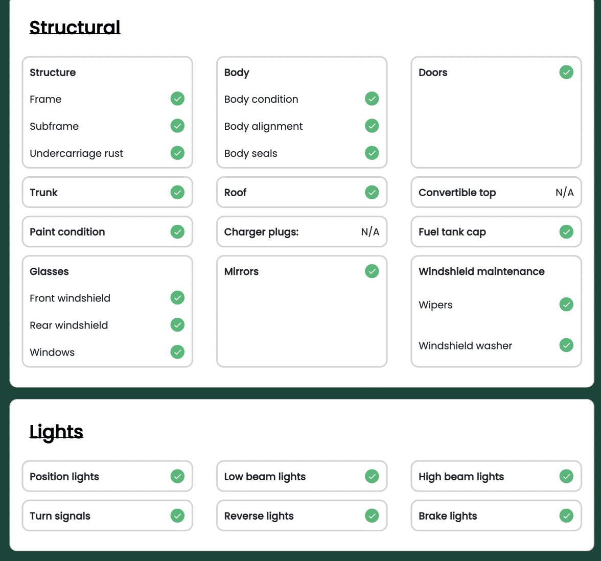This screenshot has width=601, height=561.
Task: Click the Trunk status check icon
Action: coord(177,192)
